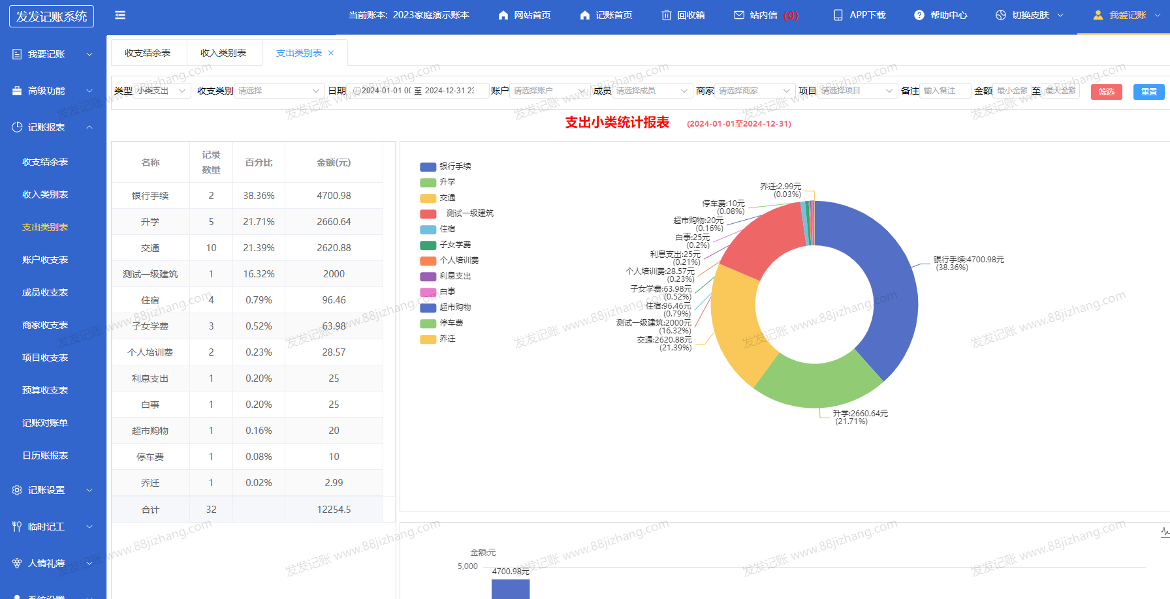Viewport: 1170px width, 599px height.
Task: Open 预算收支表 in the sidebar
Action: [45, 390]
